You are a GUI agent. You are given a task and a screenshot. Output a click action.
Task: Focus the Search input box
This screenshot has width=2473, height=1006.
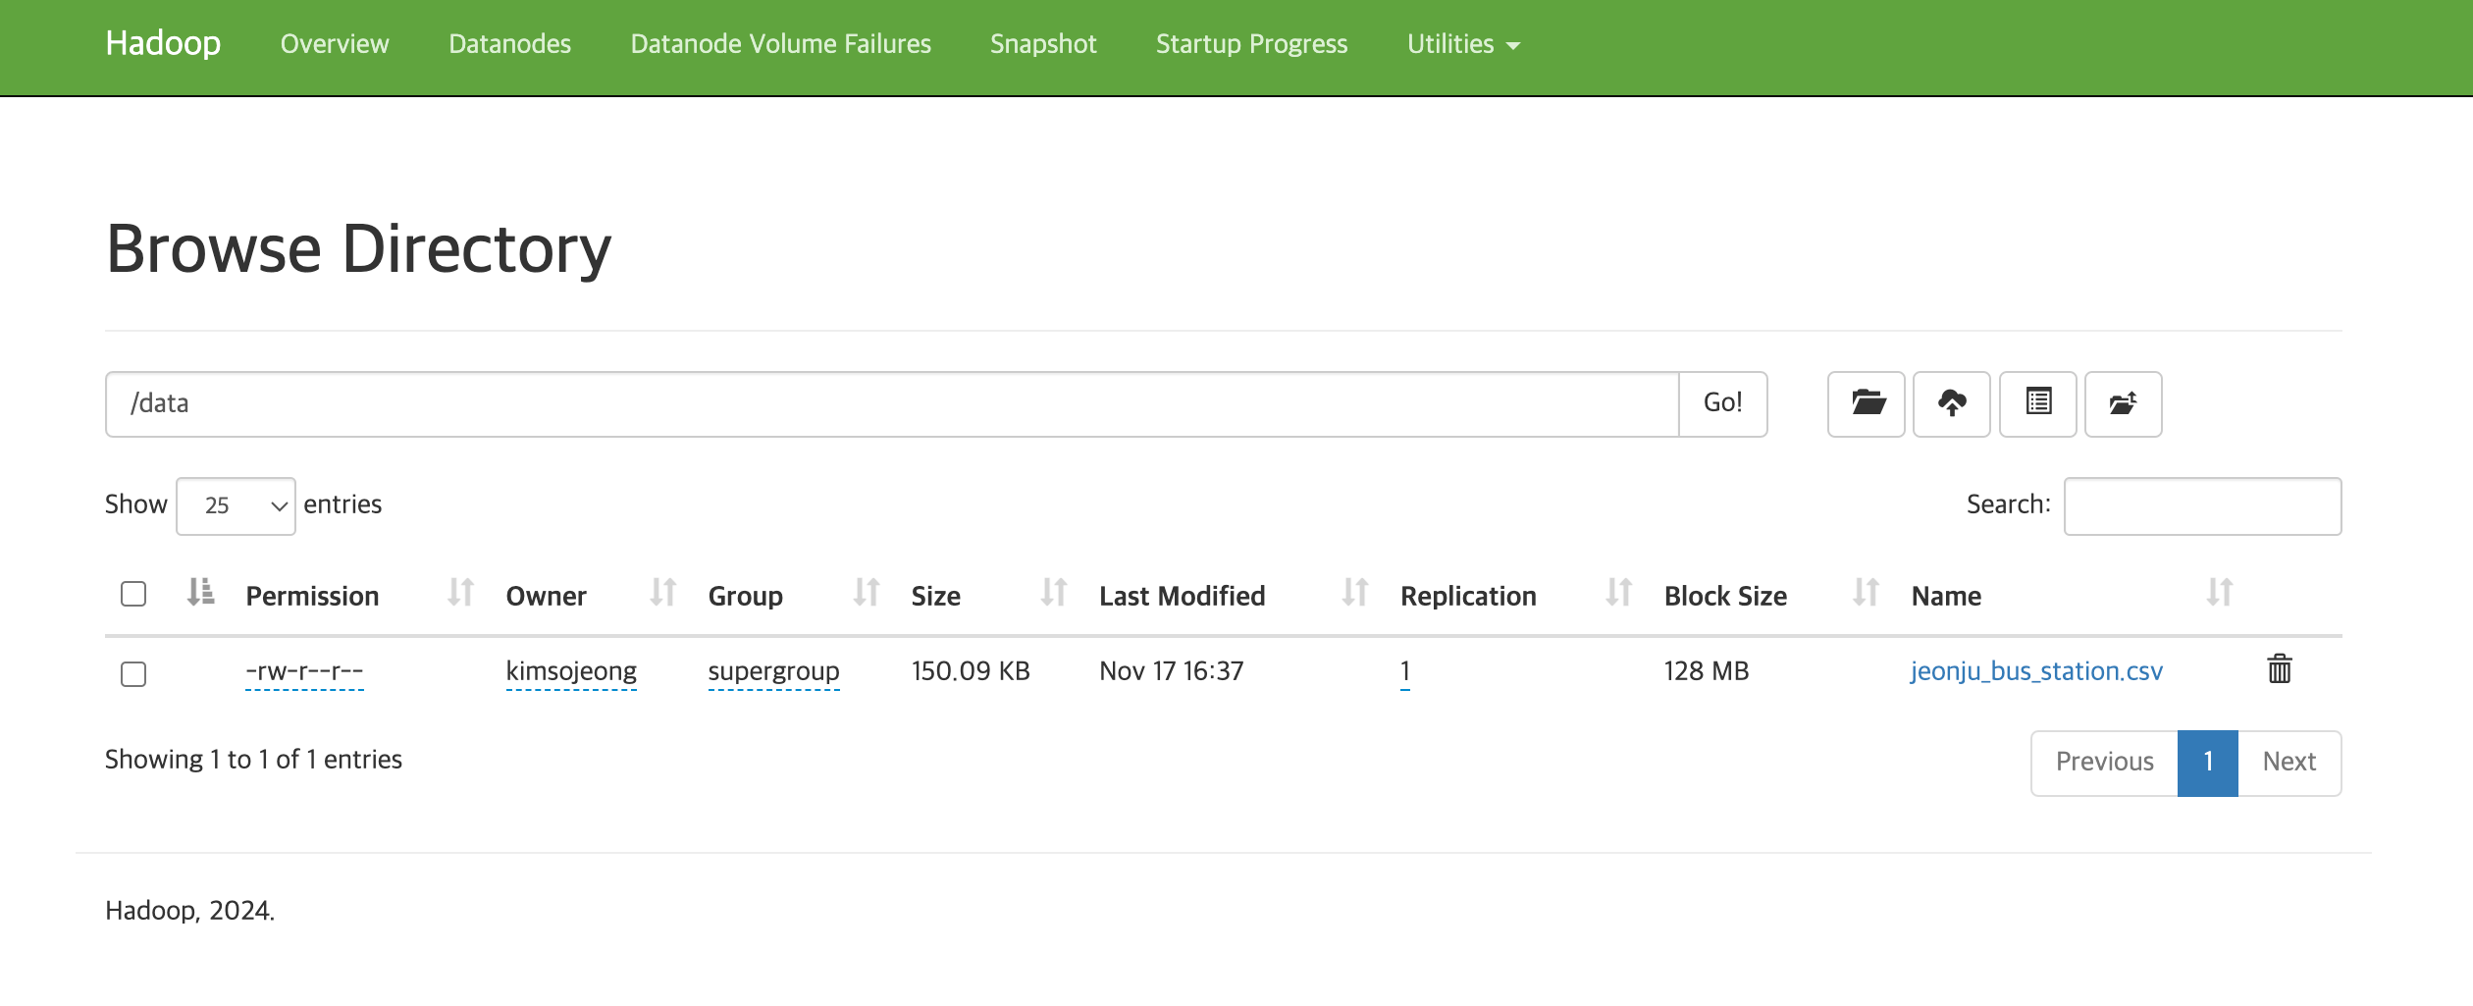click(x=2202, y=505)
